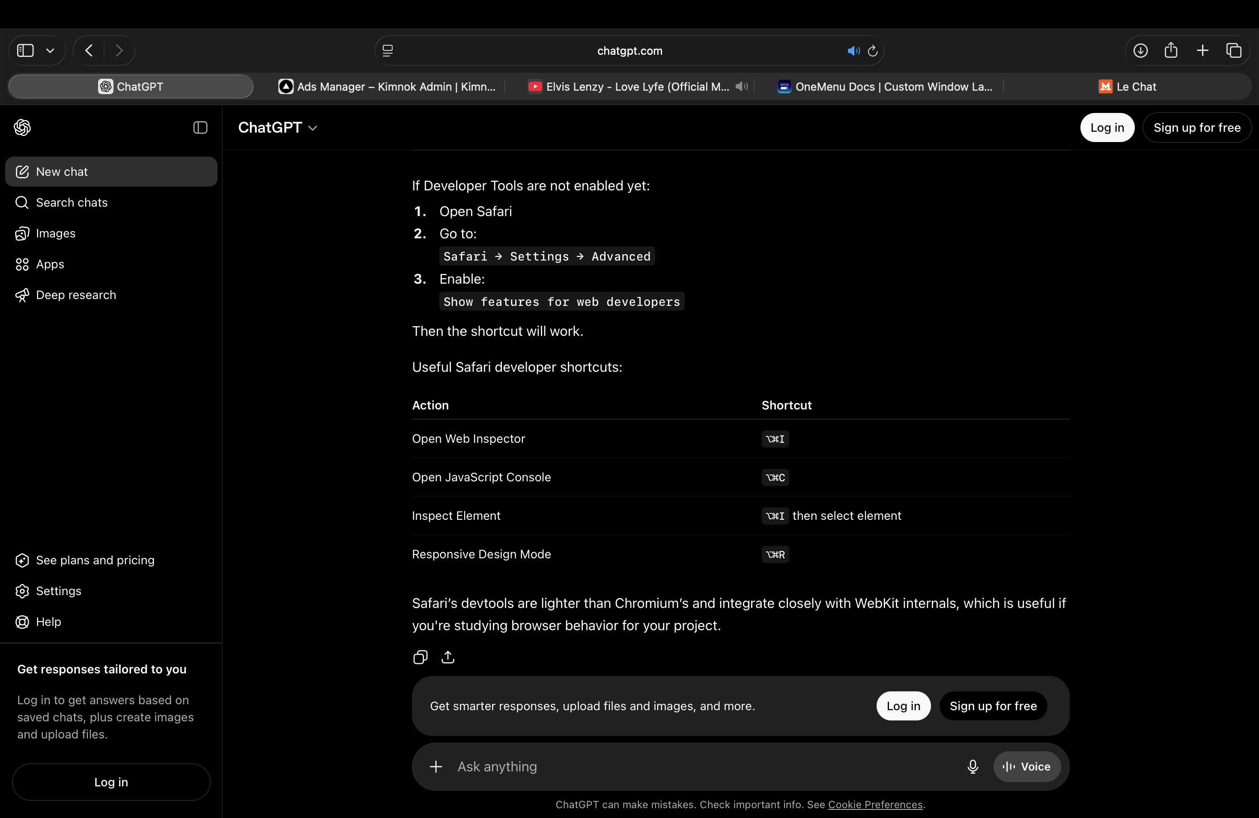Toggle Safari's sidebar button in toolbar
Screen dimensions: 1259x818
click(25, 51)
